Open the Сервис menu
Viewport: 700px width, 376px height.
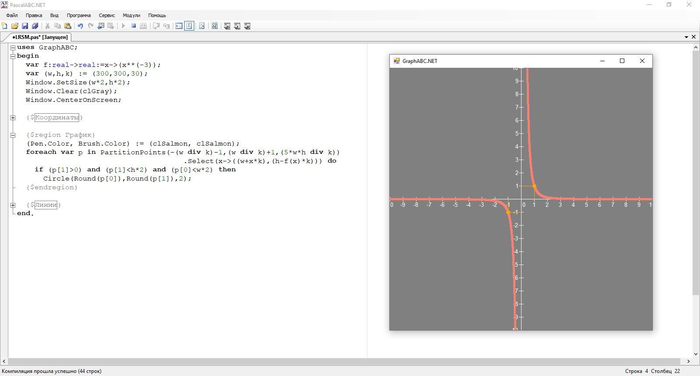[107, 15]
